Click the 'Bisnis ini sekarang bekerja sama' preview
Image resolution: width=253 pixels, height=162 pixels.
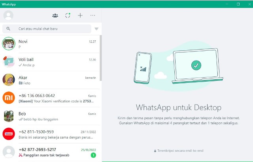(x=56, y=137)
